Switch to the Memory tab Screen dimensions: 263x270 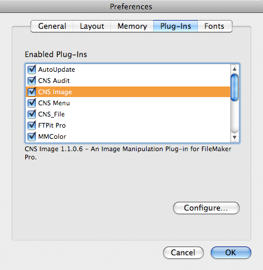132,26
